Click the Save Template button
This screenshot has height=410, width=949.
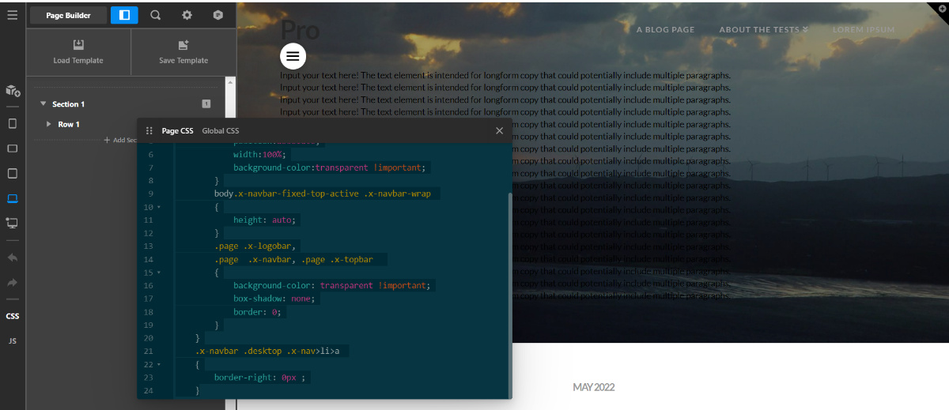183,52
